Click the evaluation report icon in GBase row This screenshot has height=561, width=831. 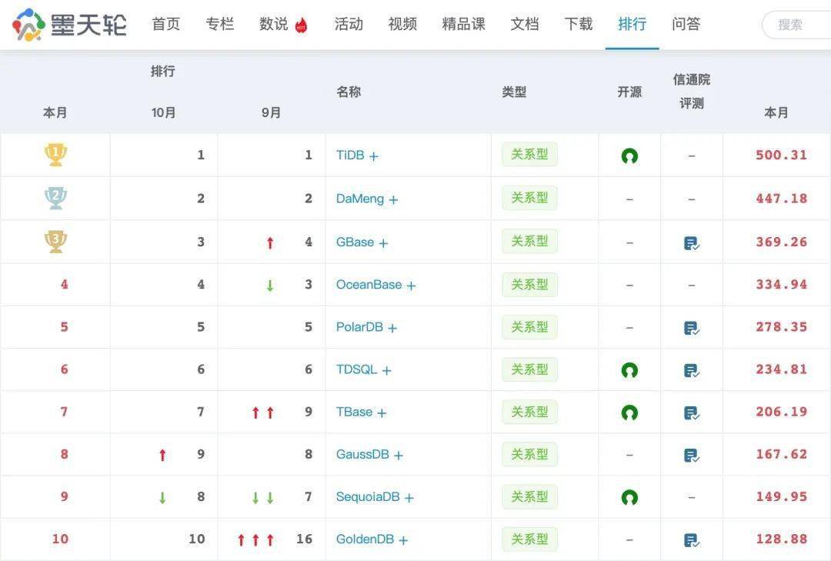[691, 243]
